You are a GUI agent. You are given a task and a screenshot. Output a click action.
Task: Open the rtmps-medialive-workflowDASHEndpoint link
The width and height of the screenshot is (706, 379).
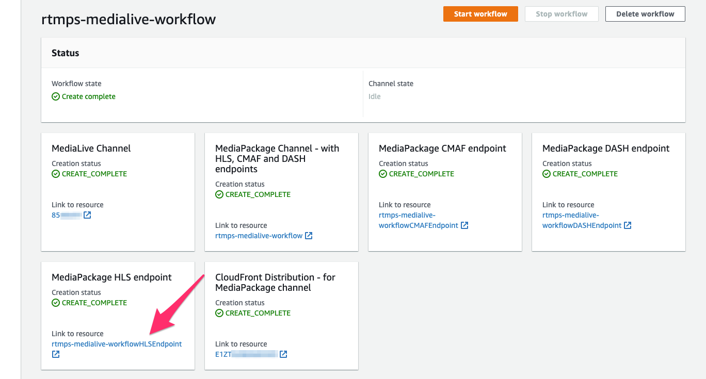pos(582,220)
